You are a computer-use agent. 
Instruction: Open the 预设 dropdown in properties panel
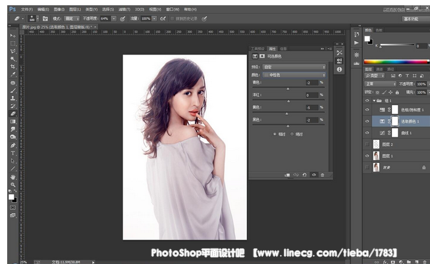(294, 67)
